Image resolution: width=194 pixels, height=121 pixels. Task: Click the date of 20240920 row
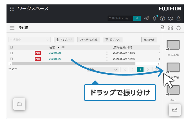pyautogui.click(x=124, y=59)
